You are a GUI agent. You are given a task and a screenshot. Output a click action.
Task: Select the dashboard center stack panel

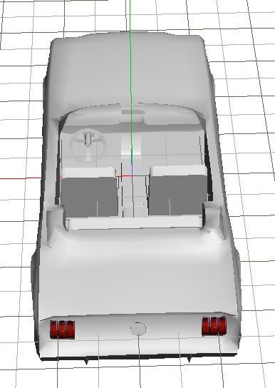click(x=130, y=146)
